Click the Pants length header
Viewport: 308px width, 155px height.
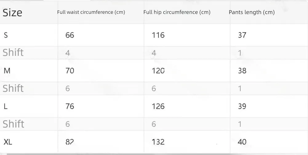pos(251,12)
